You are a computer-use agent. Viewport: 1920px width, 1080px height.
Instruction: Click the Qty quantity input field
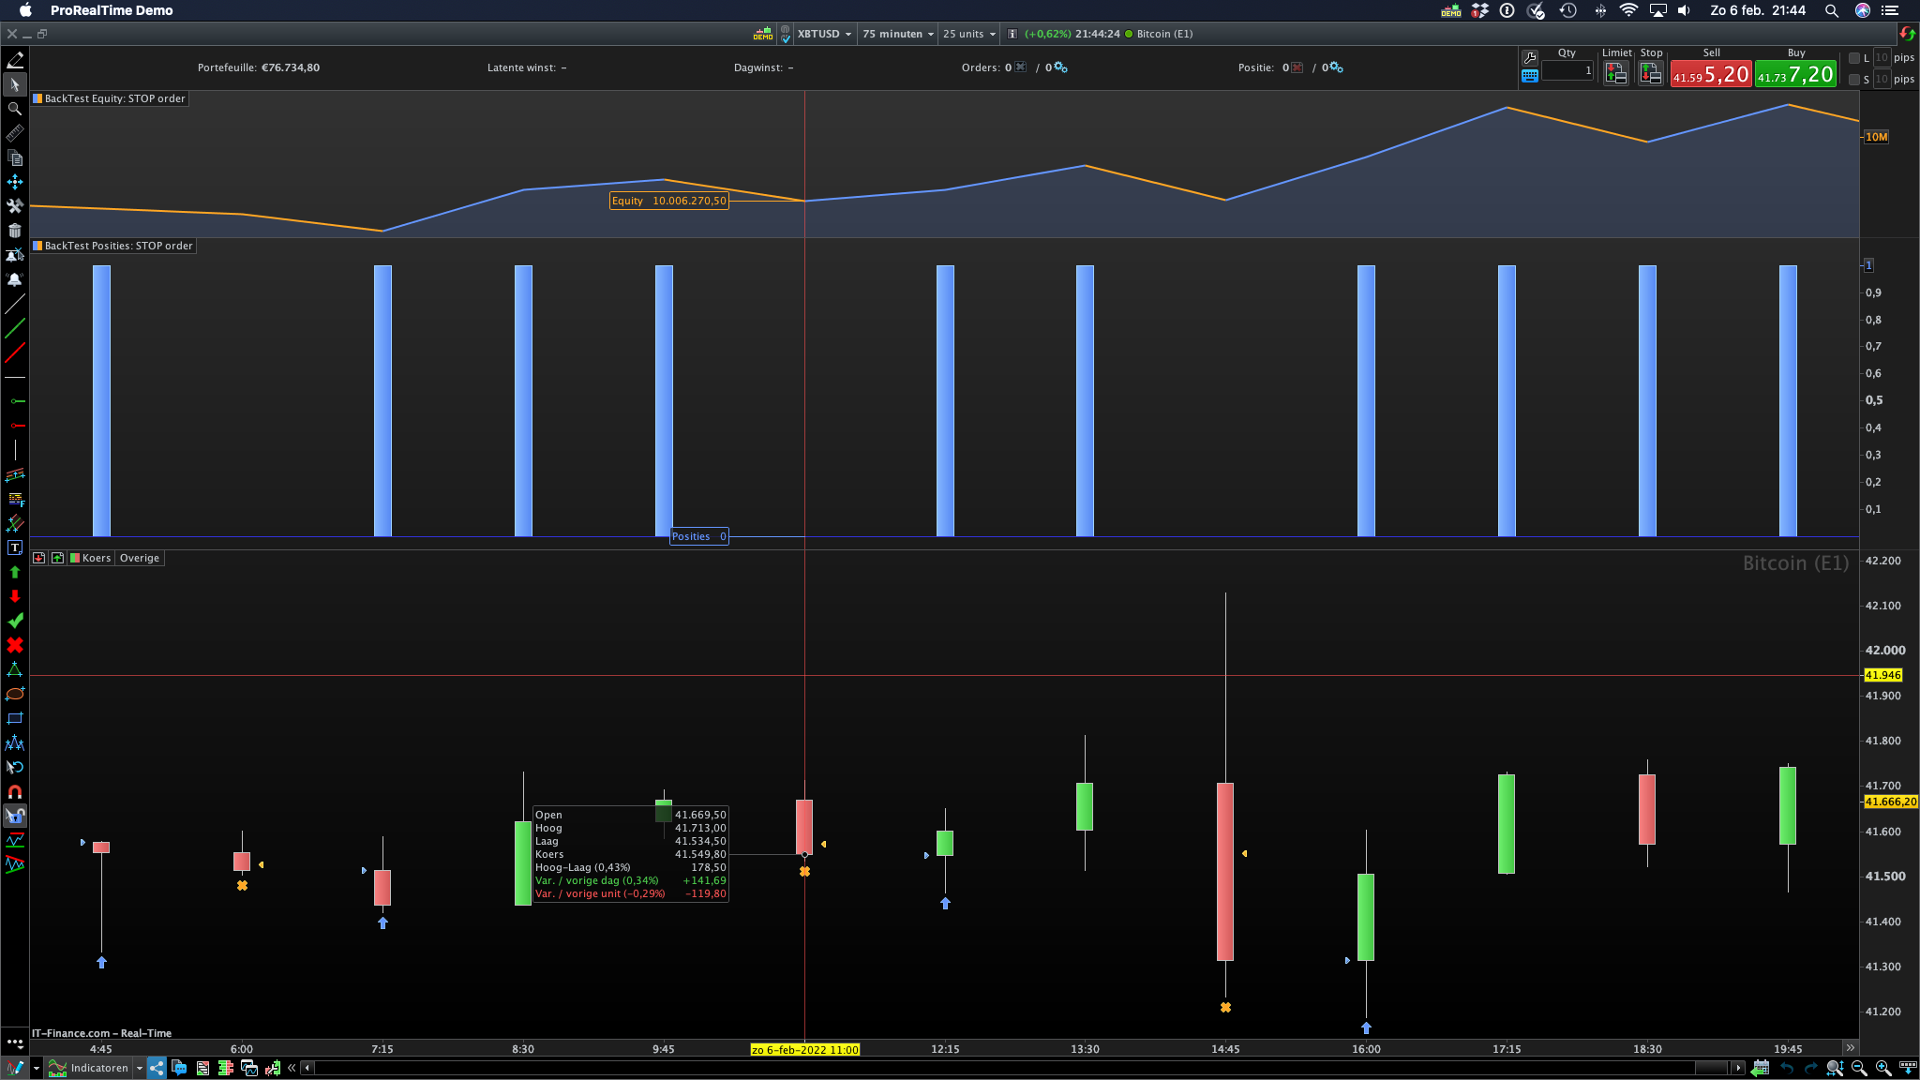[x=1567, y=70]
